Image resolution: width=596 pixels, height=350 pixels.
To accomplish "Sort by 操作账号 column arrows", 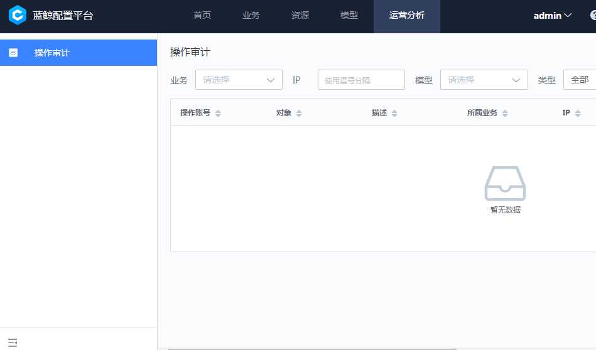I will (x=218, y=114).
